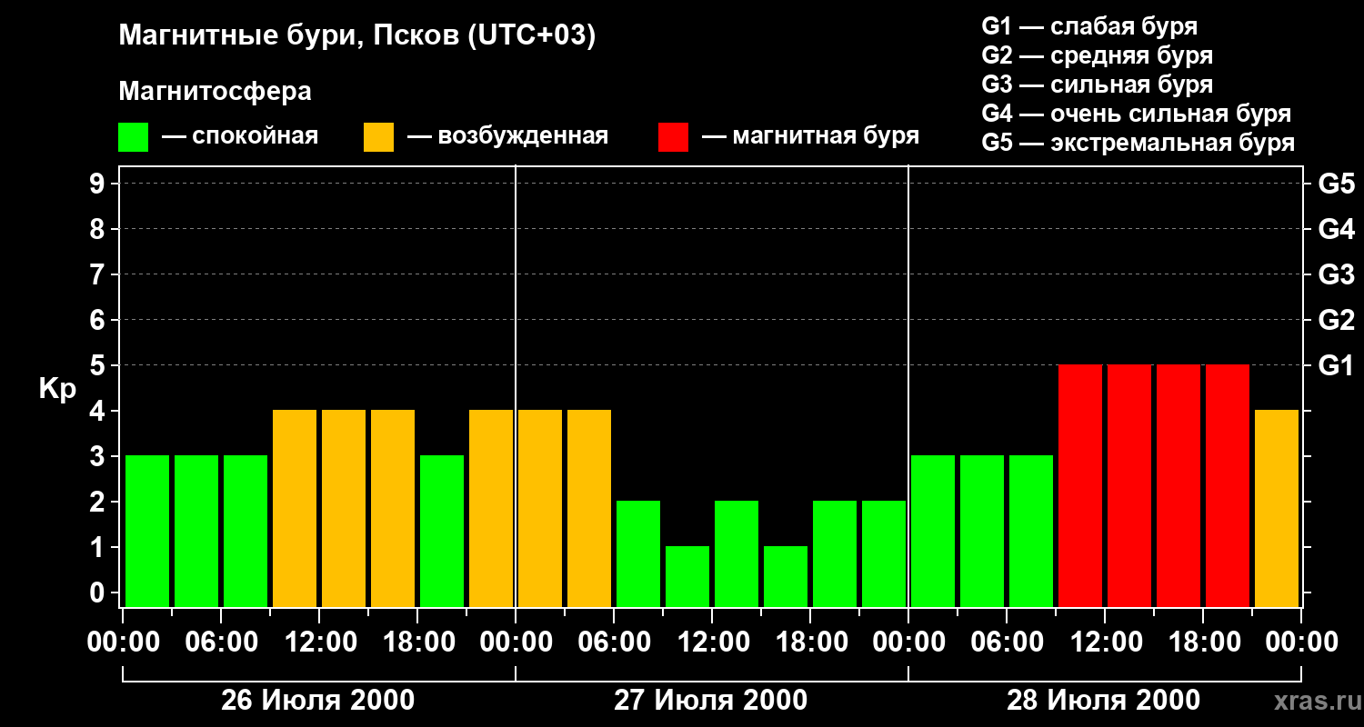This screenshot has height=727, width=1364.
Task: Click the Kp 1 bar at 15:00–18:00 on 27 Июля
Action: click(x=786, y=576)
